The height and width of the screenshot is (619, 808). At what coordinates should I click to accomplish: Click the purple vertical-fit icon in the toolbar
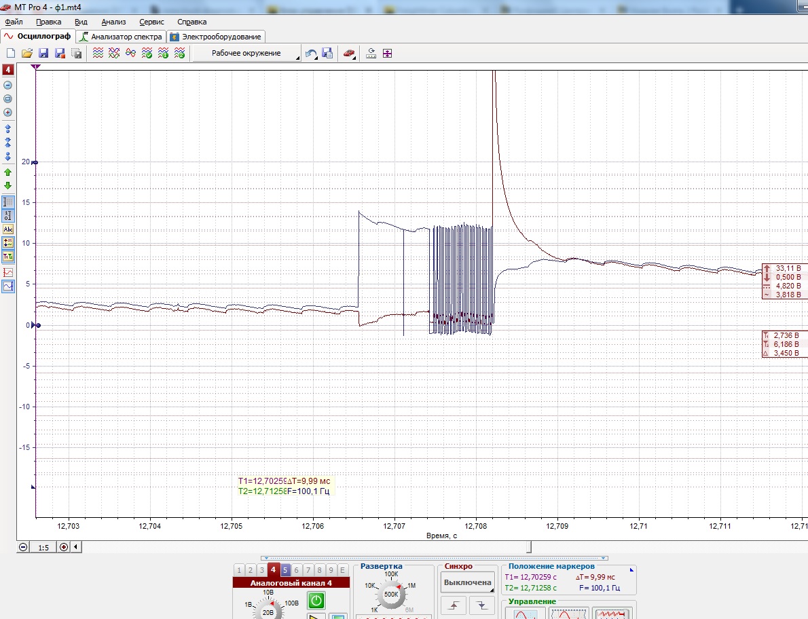click(388, 53)
